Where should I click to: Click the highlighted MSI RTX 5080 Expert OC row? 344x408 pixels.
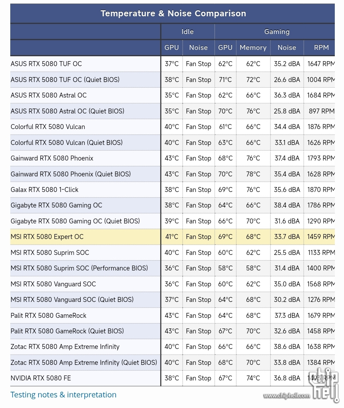click(172, 237)
